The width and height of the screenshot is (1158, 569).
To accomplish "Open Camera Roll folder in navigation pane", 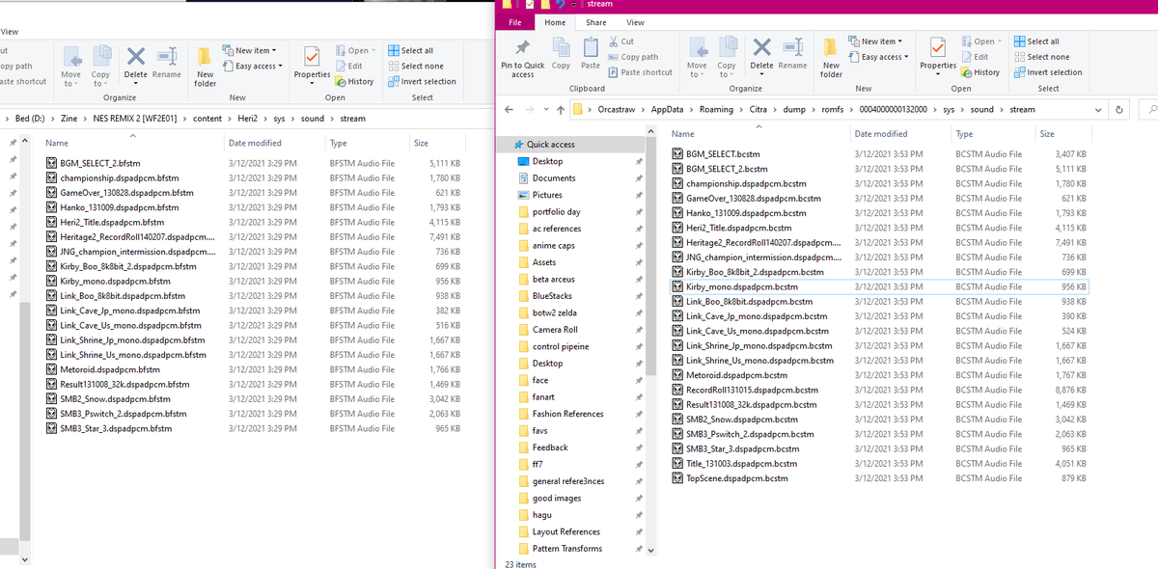I will coord(555,330).
